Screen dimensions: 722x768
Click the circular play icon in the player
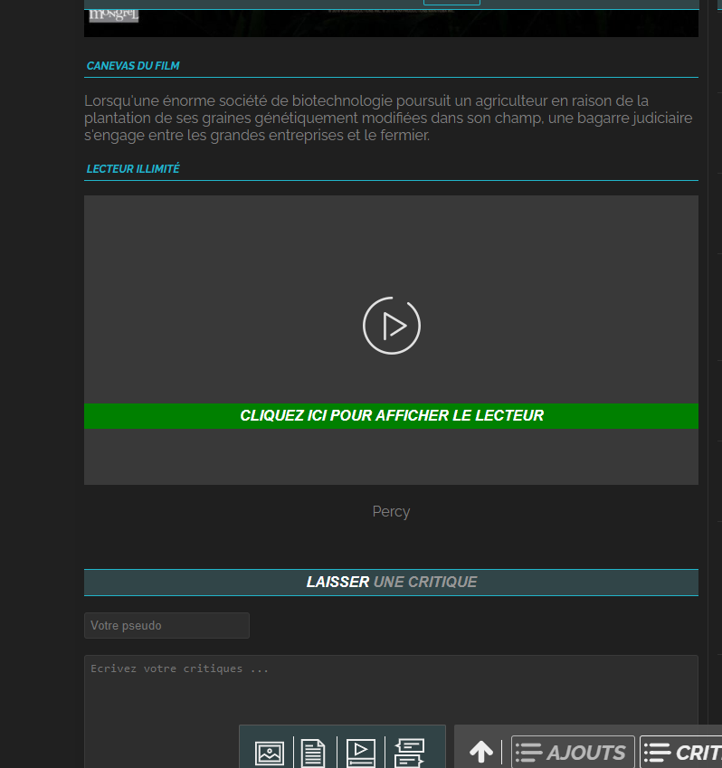[392, 326]
